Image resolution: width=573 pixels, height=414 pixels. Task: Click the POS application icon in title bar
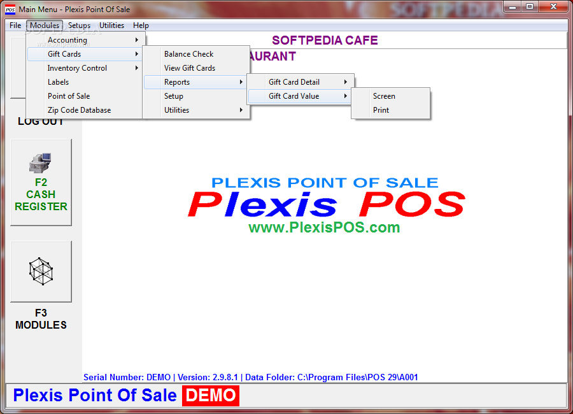pos(10,9)
